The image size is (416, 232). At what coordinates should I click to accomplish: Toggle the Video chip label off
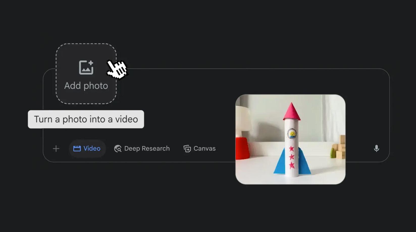pos(92,149)
